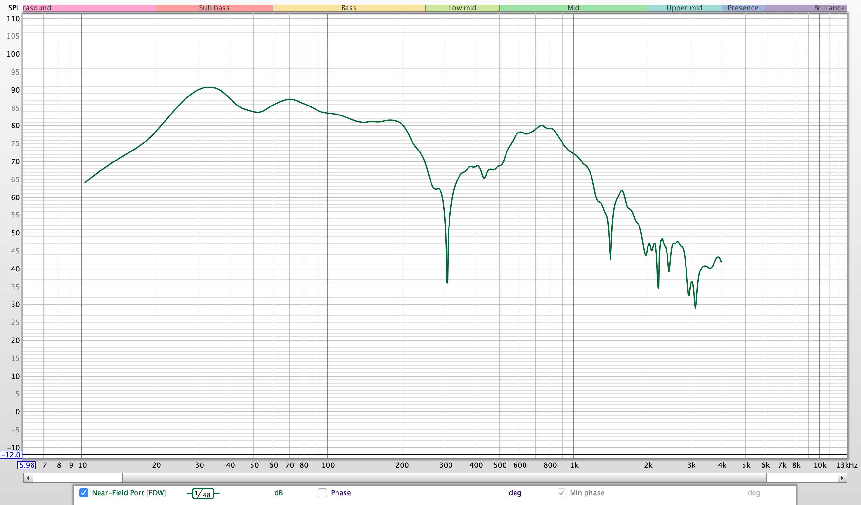Viewport: 861px width, 505px height.
Task: Click the Sub bass band label
Action: pyautogui.click(x=214, y=8)
